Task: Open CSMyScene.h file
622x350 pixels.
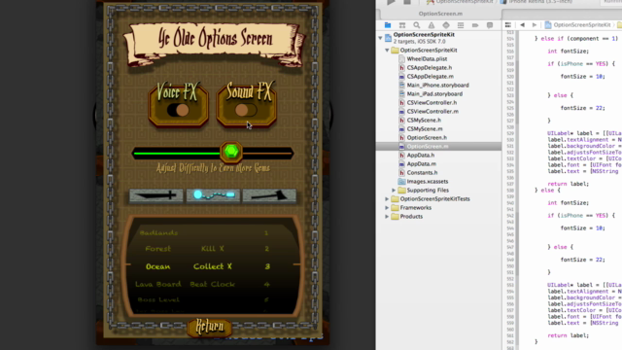Action: (x=424, y=120)
